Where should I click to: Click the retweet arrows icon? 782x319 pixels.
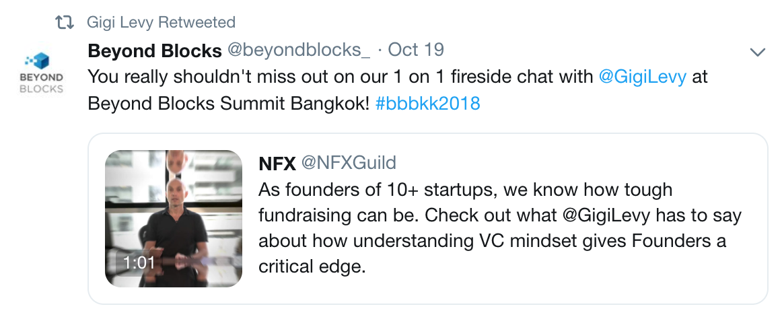point(64,22)
